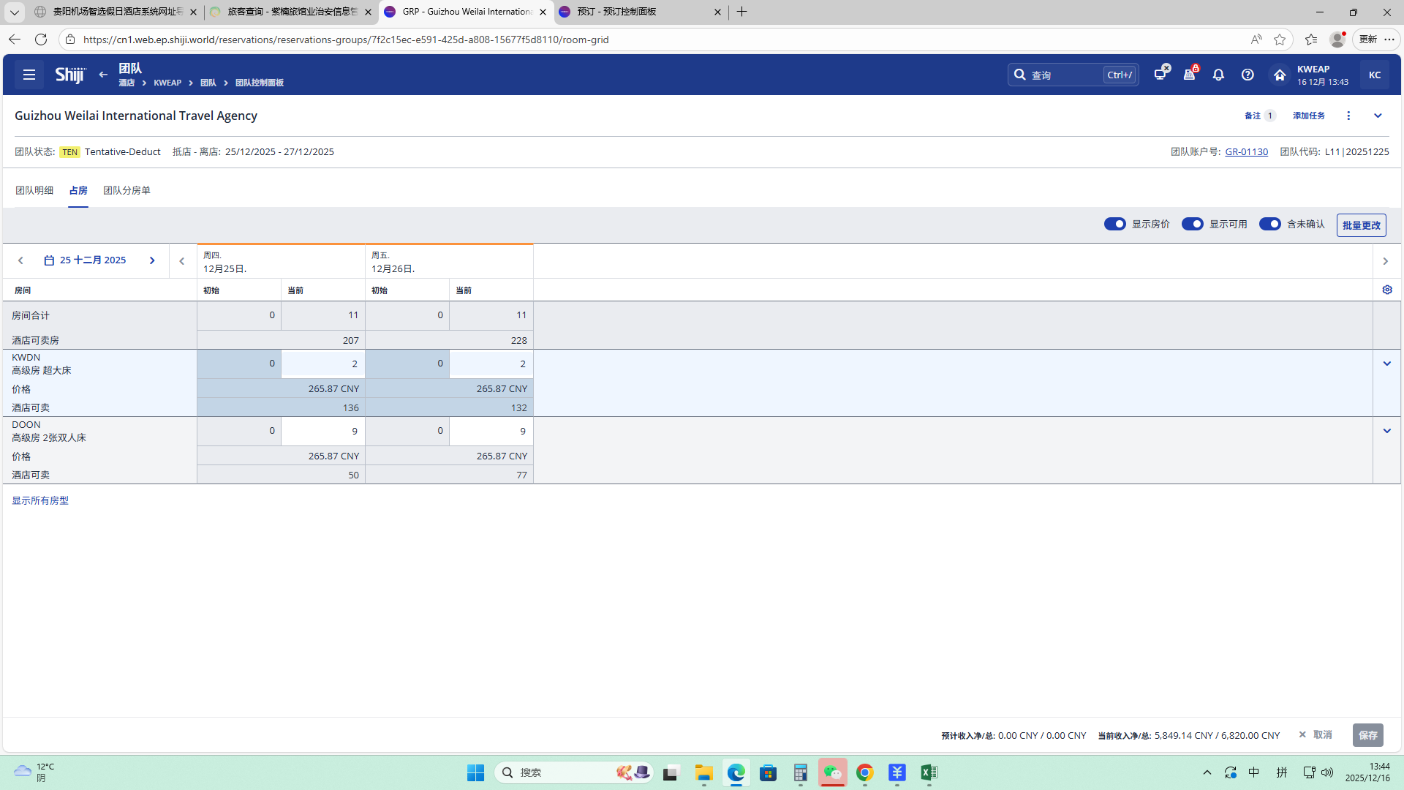Viewport: 1404px width, 790px height.
Task: Expand the KWDN room type row
Action: pyautogui.click(x=1386, y=364)
